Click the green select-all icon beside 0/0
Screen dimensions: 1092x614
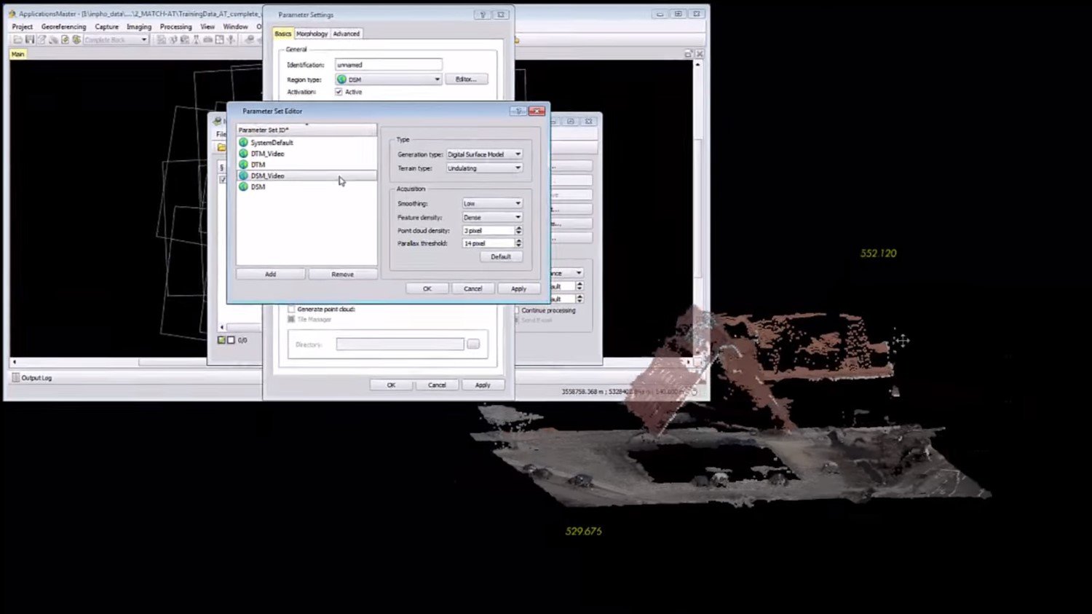tap(221, 340)
